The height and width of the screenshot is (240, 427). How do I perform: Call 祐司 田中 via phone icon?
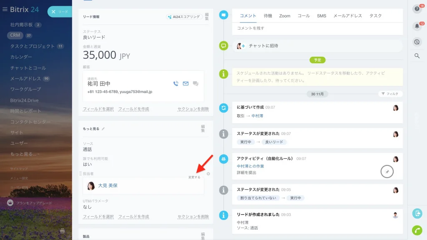(176, 83)
